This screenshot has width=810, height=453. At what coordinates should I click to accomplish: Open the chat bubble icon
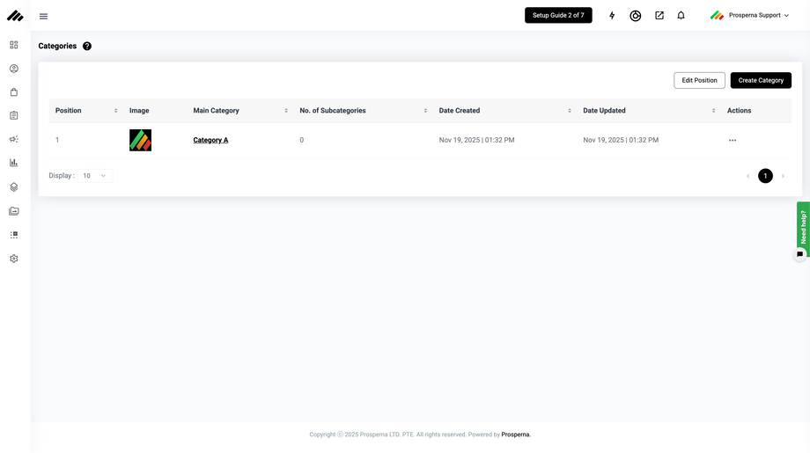(x=799, y=254)
